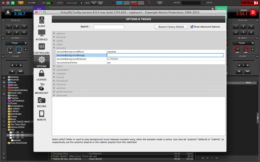This screenshot has height=162, width=260.
Task: Select the karaokeBackgroundVolume 0.750000 value
Action: point(112,59)
